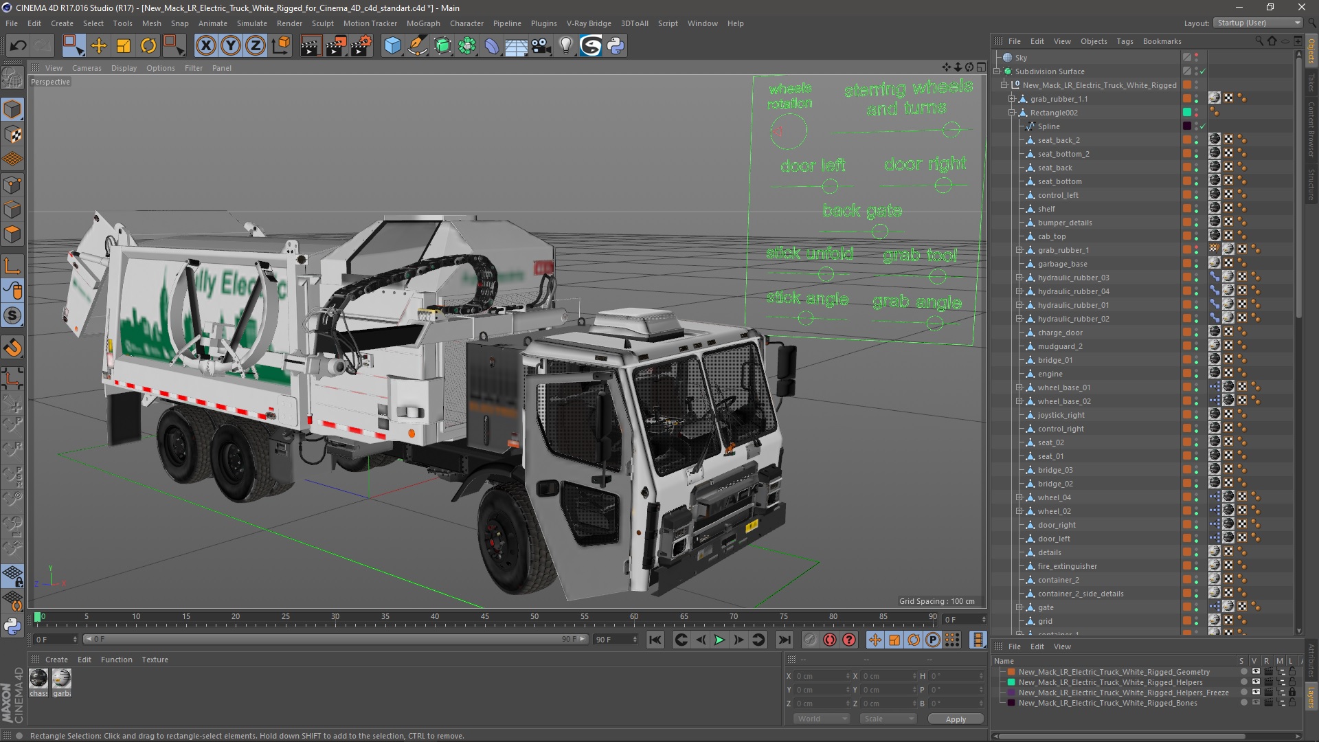This screenshot has height=742, width=1319.
Task: Open Edit Render Settings icon
Action: click(361, 46)
